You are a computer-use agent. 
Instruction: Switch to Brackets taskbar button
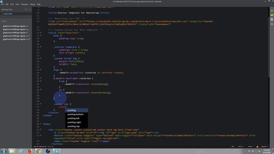57,151
